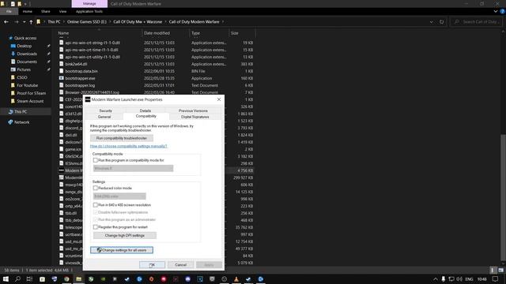Select bootstrapper.log file row
The height and width of the screenshot is (284, 506).
tap(157, 85)
